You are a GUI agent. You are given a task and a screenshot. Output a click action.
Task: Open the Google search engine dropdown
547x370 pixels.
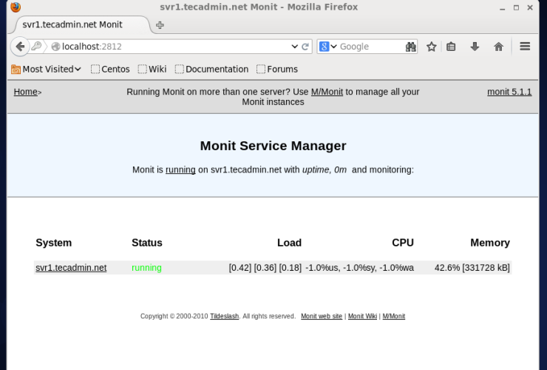[x=327, y=47]
